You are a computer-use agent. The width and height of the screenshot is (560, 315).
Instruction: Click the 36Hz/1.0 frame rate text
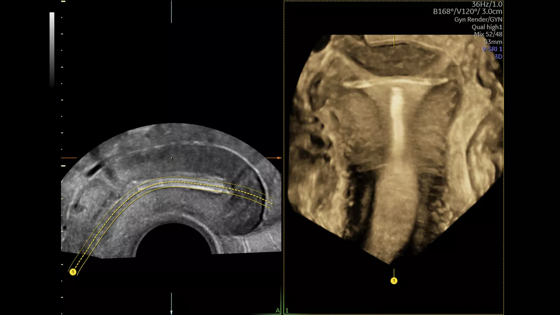click(487, 4)
